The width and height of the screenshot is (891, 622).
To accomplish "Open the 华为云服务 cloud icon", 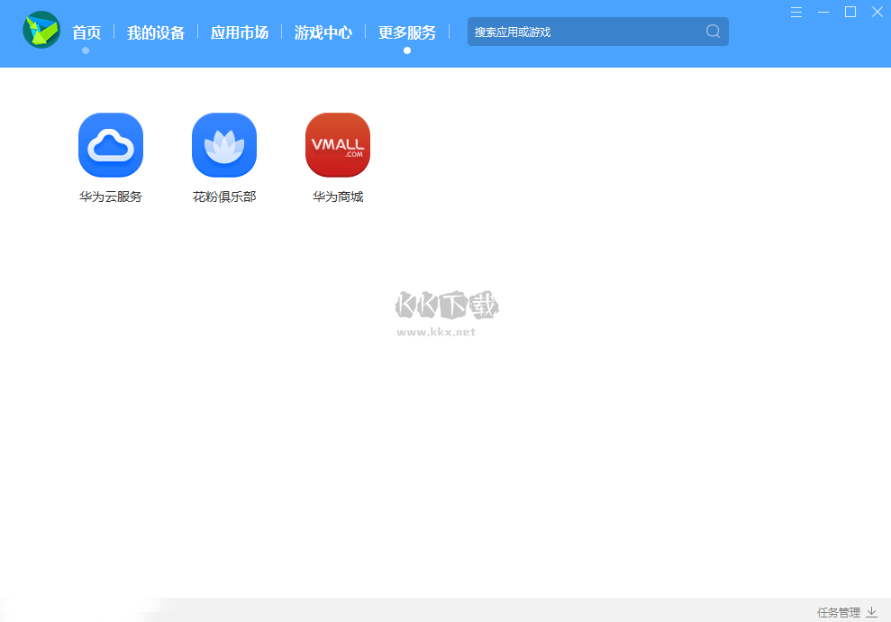I will click(111, 145).
